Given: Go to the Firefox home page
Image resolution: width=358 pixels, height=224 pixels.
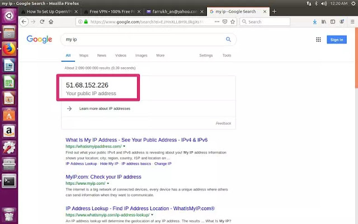Looking at the screenshot, I should 51,22.
